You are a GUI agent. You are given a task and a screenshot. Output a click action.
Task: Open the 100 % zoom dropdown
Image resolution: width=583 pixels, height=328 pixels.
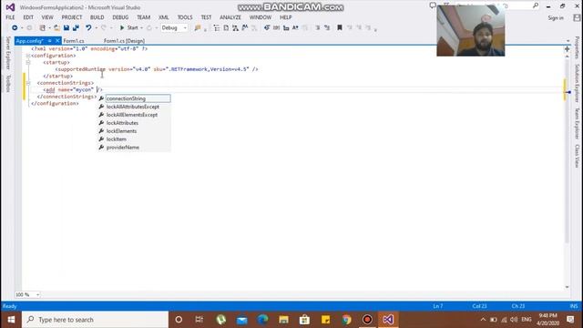pos(27,294)
